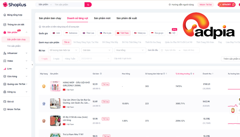Click the help icon beside Hướng dẫn người dùng
Image resolution: width=240 pixels, height=137 pixels.
(x=170, y=4)
